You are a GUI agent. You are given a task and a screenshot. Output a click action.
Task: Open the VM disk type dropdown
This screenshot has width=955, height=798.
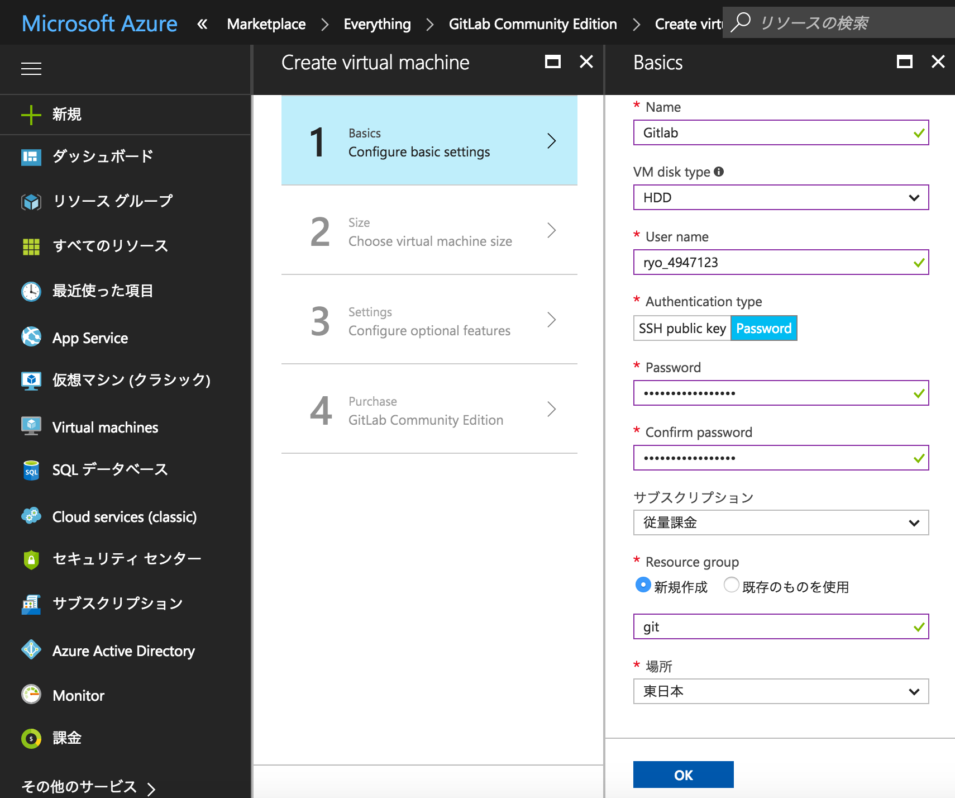780,197
